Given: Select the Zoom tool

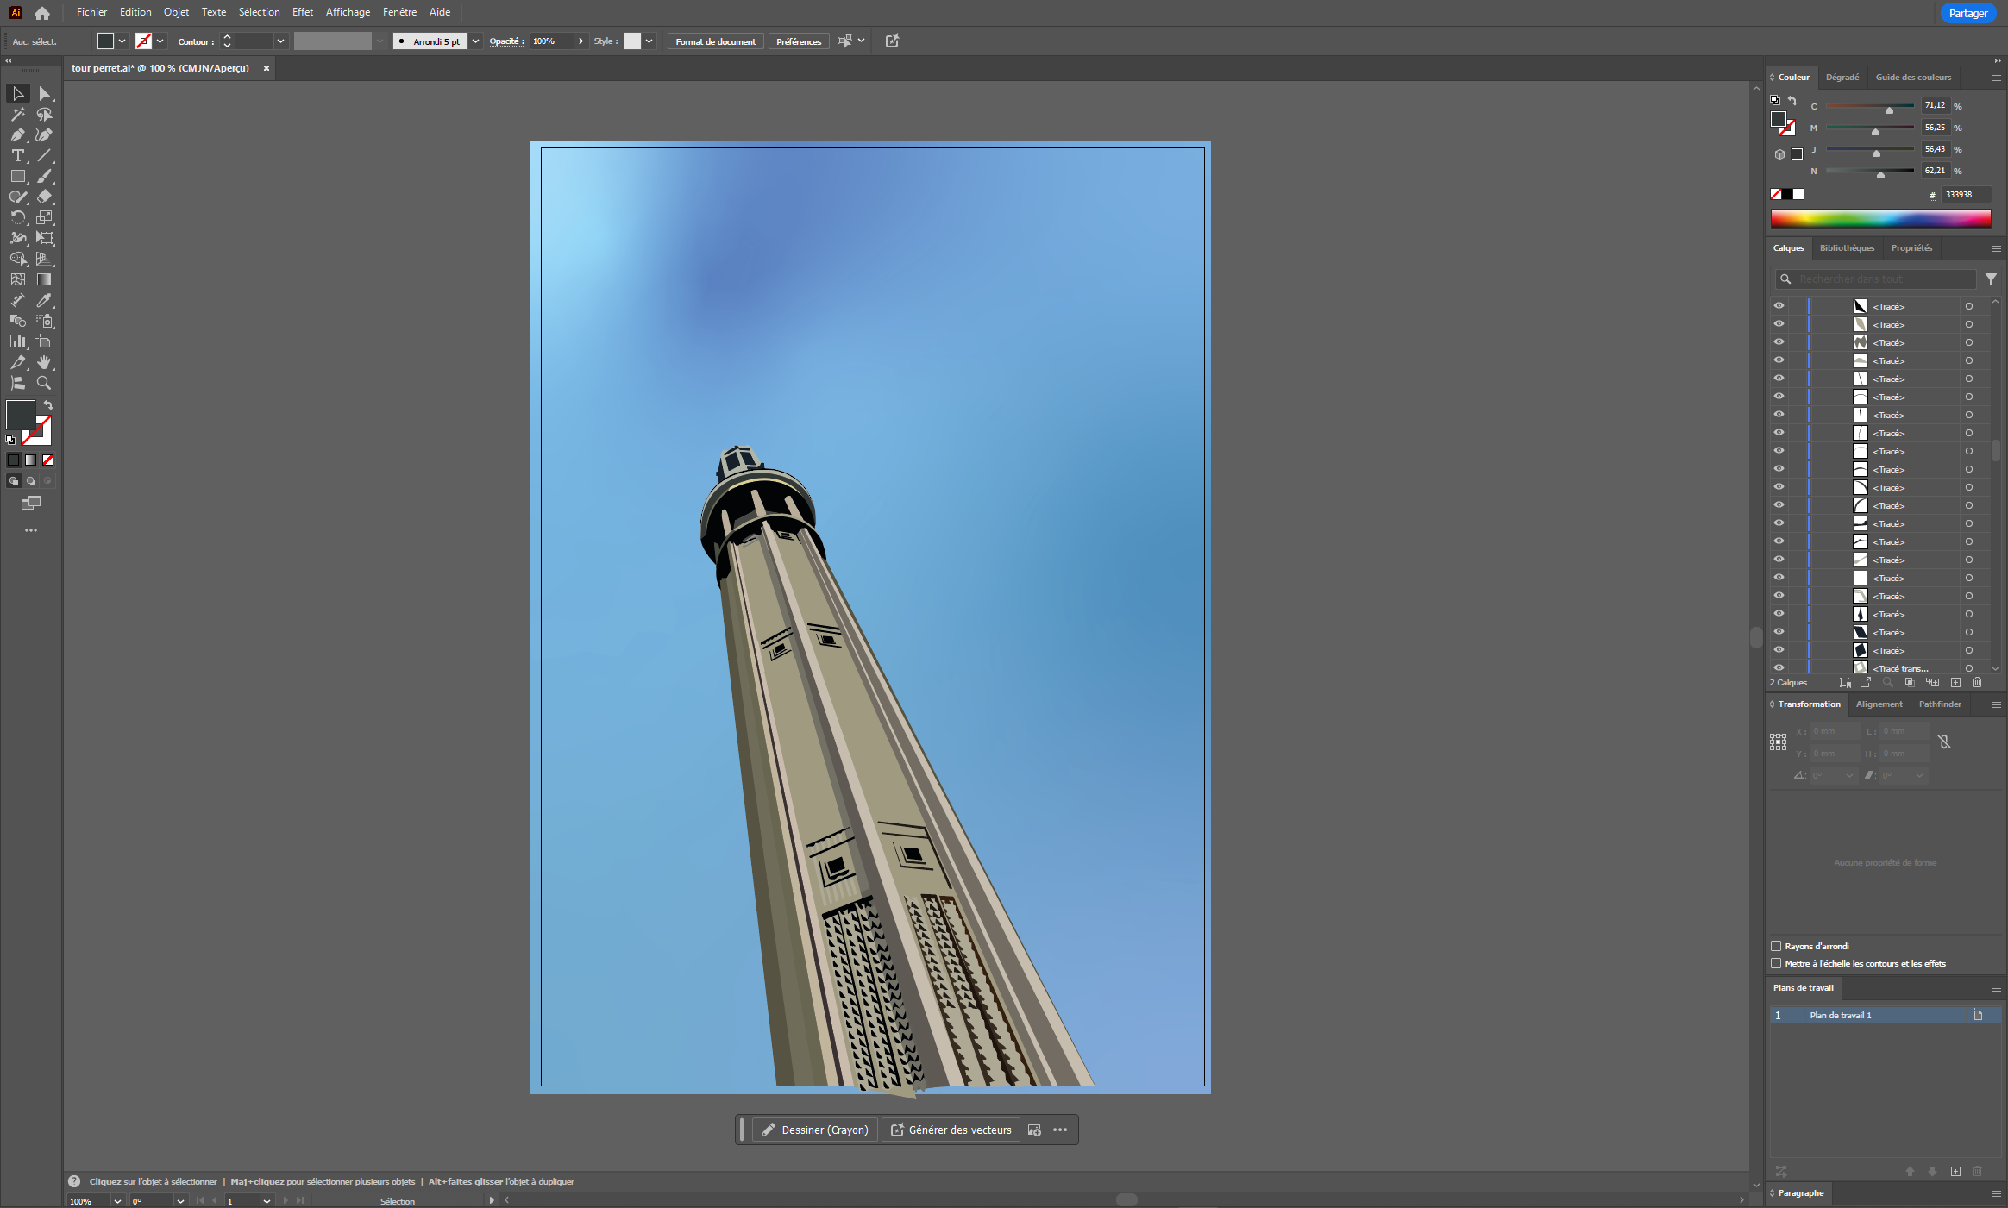Looking at the screenshot, I should tap(44, 384).
